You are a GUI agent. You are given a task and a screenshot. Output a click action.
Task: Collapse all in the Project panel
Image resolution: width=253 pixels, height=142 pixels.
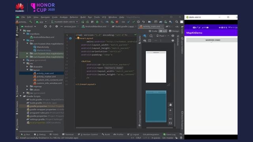pyautogui.click(x=50, y=26)
